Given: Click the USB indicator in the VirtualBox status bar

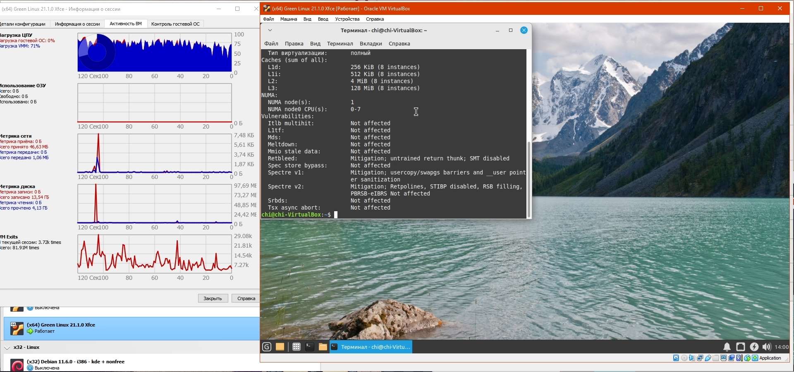Looking at the screenshot, I should pyautogui.click(x=708, y=358).
